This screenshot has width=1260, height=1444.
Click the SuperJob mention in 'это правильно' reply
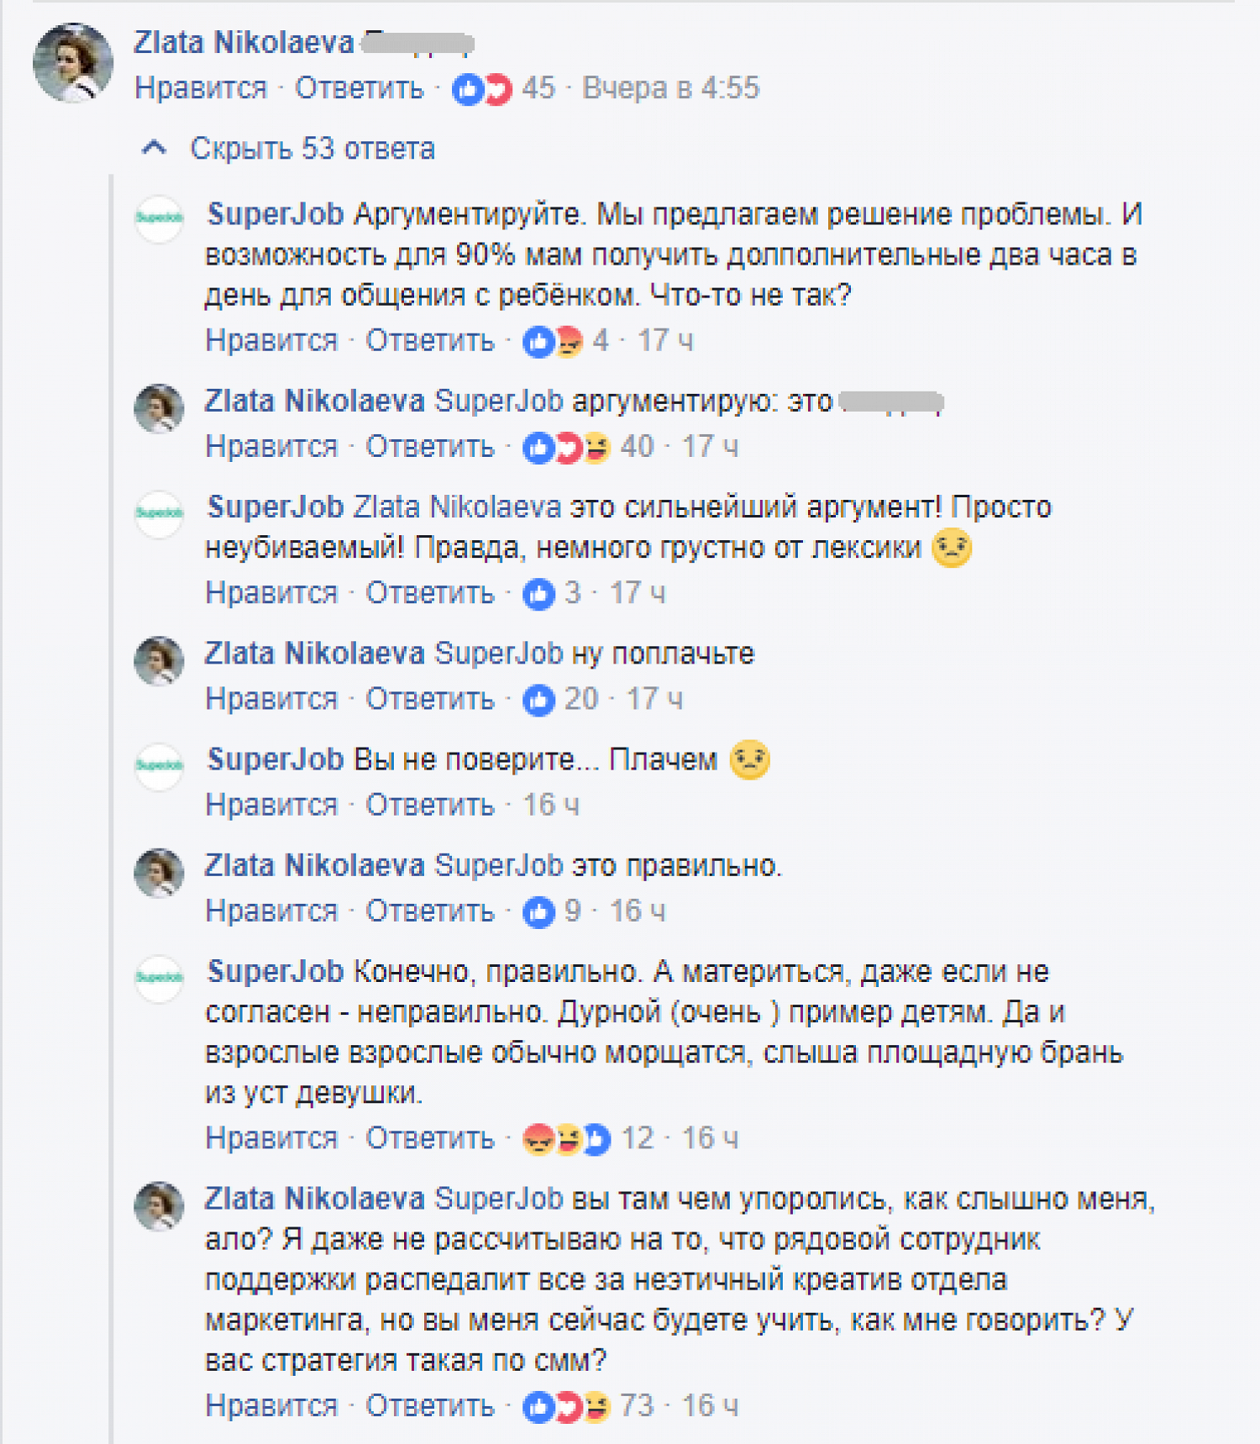tap(498, 866)
